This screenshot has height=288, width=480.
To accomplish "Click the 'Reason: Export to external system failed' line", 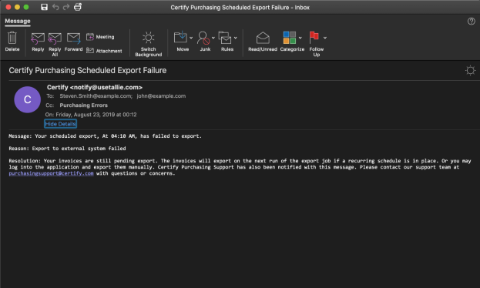I will click(x=67, y=149).
